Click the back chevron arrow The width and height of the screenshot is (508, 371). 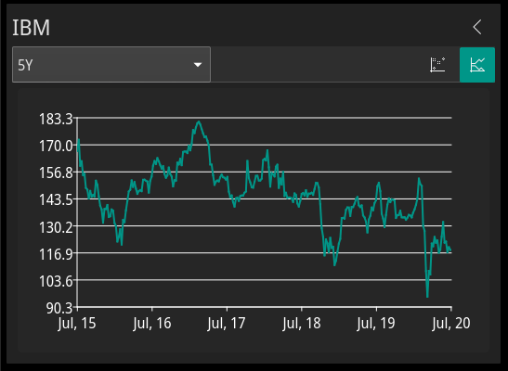click(x=477, y=27)
